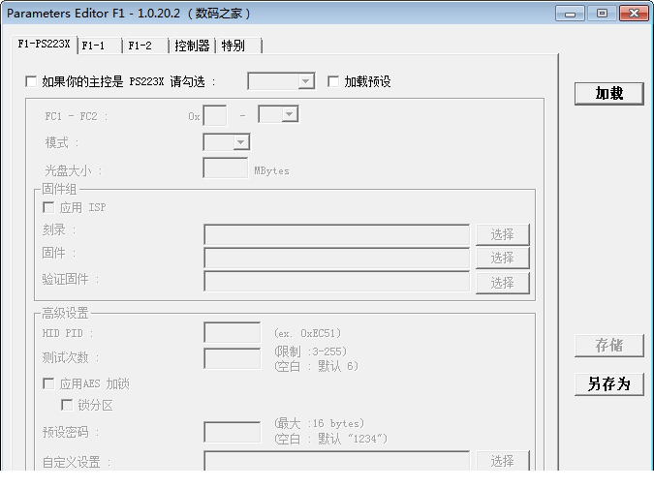Open the 模式 dropdown
Screen dimensions: 654x489
point(240,142)
